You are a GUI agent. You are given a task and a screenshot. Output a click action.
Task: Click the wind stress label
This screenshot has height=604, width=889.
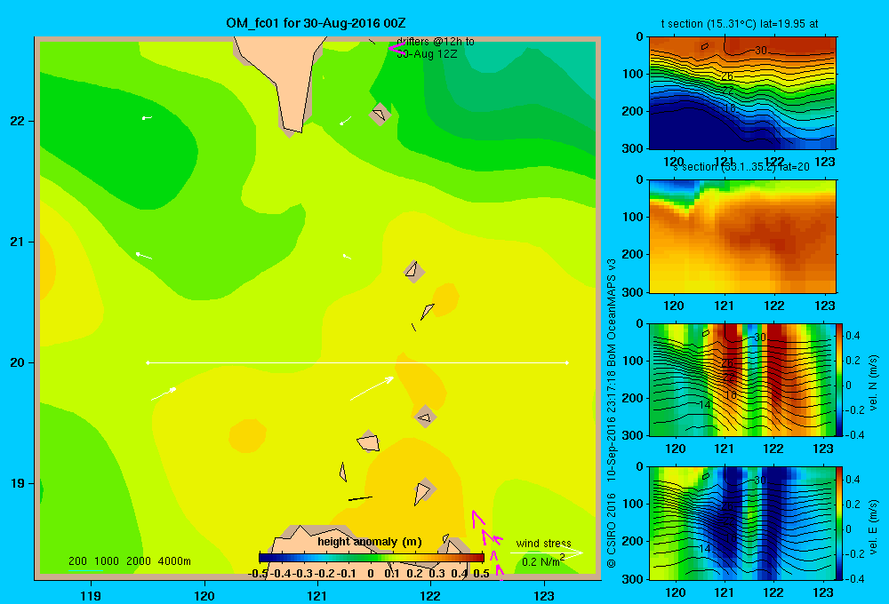(544, 543)
